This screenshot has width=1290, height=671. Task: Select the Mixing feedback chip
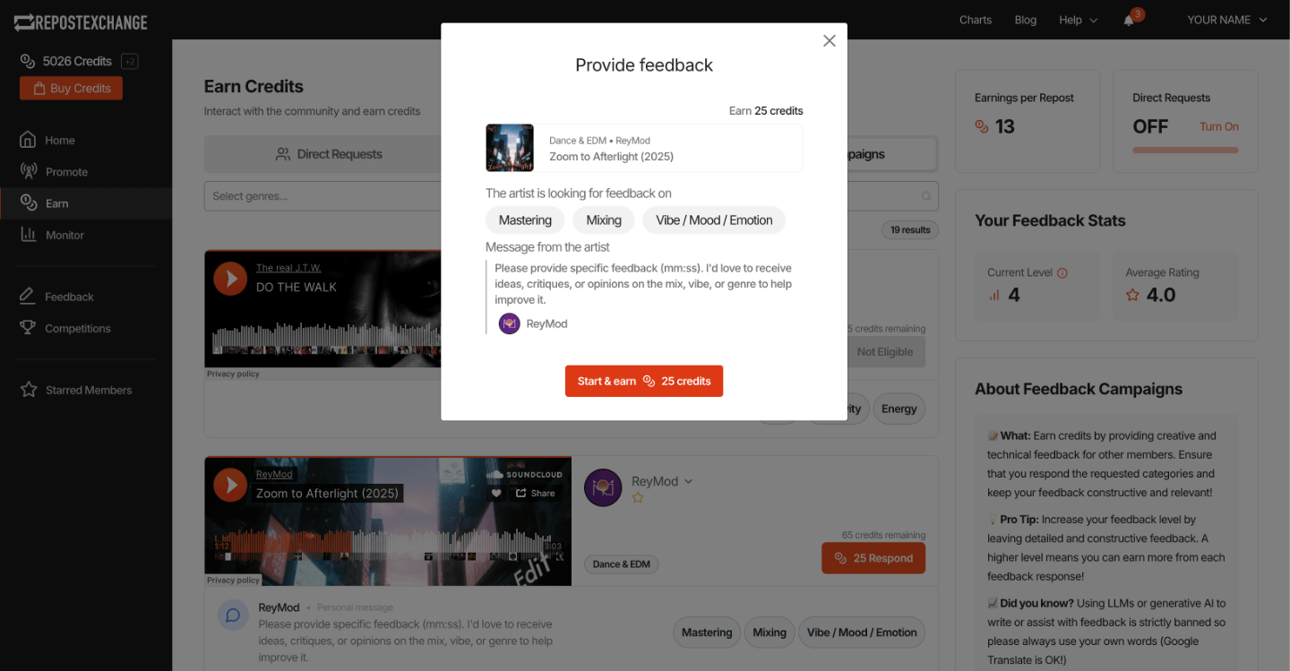603,220
